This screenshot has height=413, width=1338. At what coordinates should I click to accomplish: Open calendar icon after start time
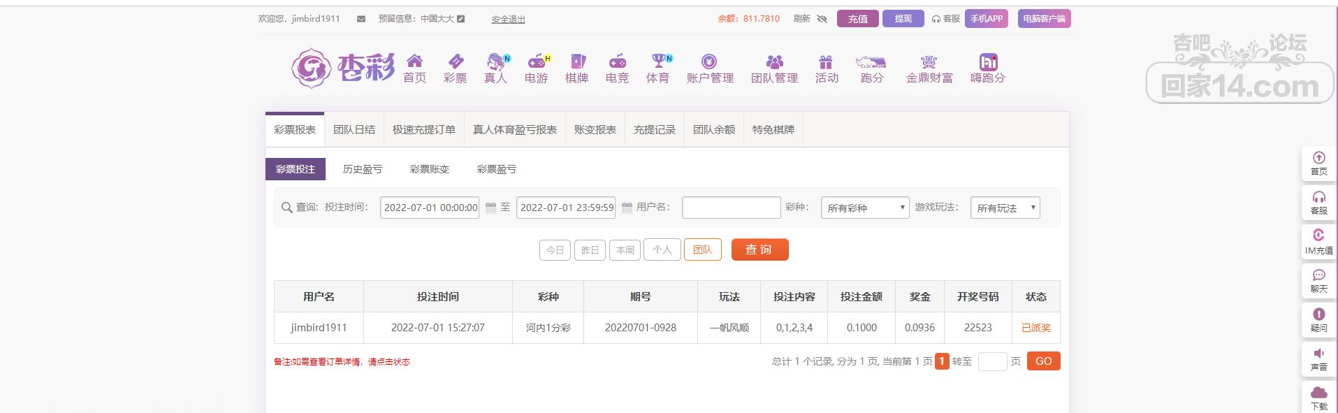(x=490, y=208)
